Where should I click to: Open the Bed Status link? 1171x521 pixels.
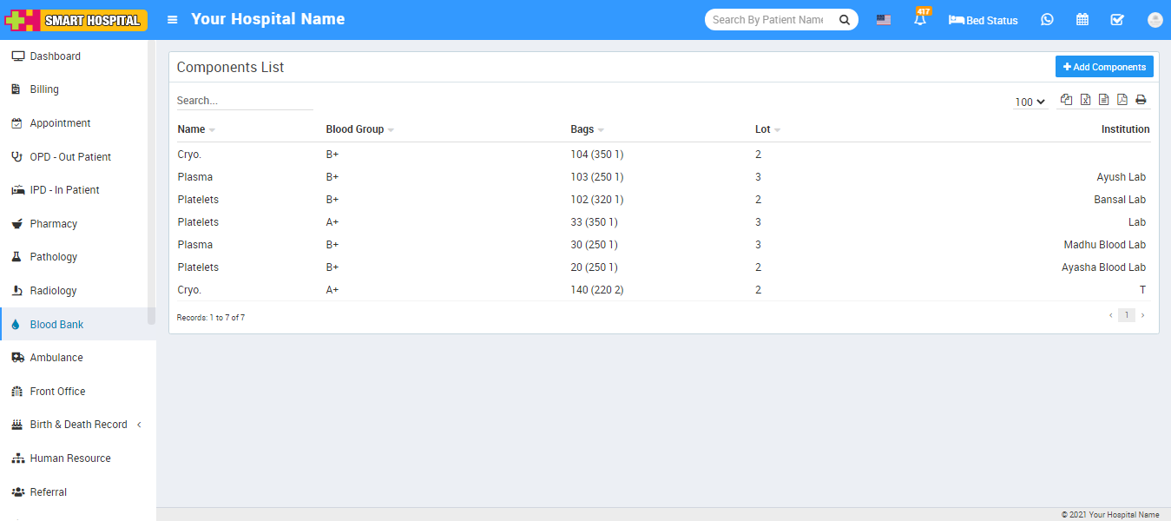point(984,20)
